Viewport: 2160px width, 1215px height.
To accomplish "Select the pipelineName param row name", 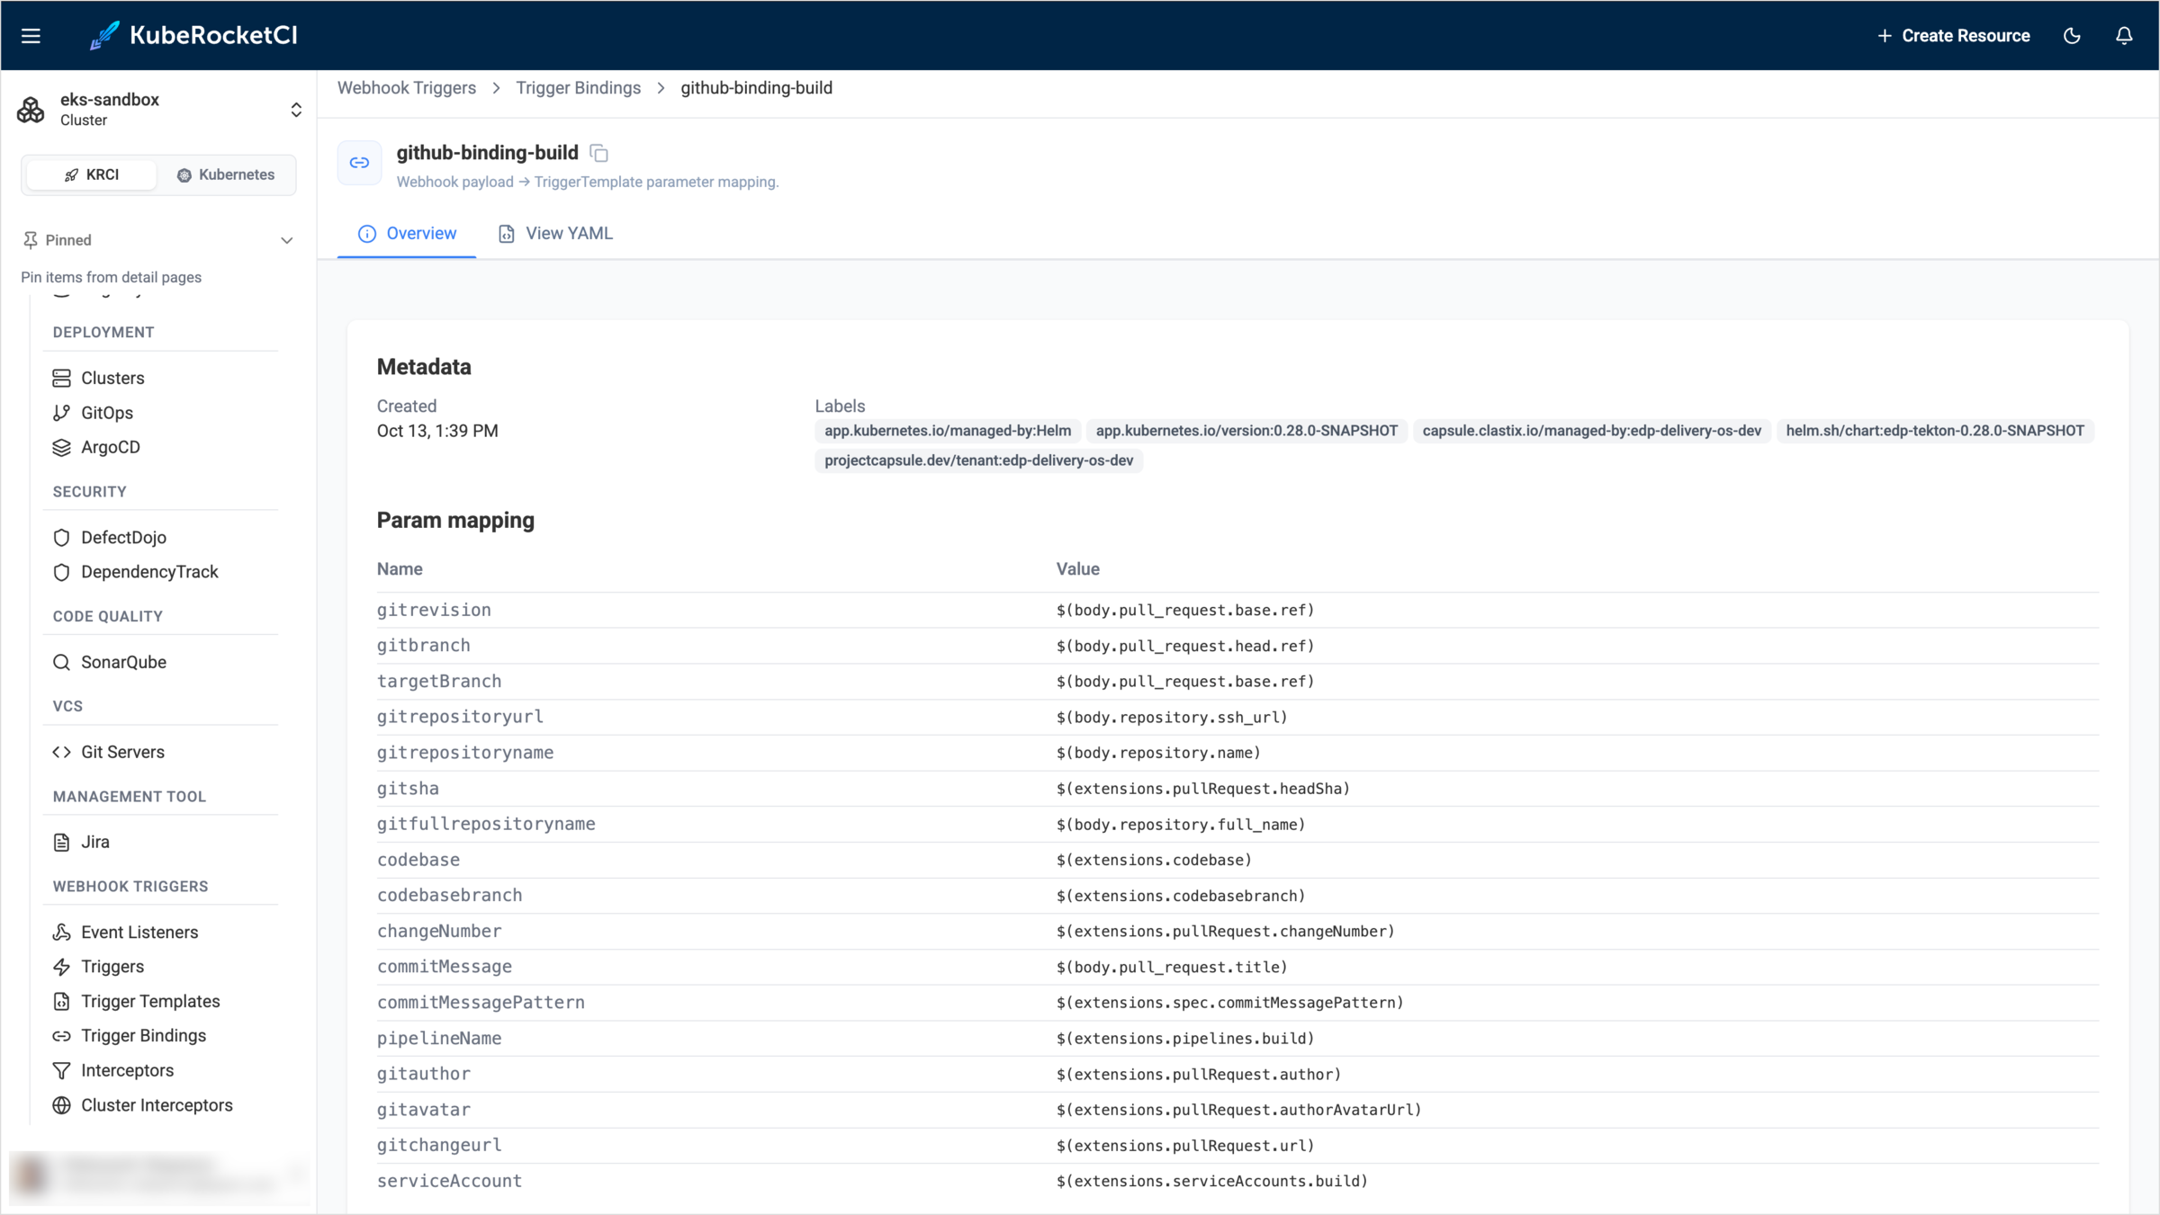I will pyautogui.click(x=439, y=1038).
